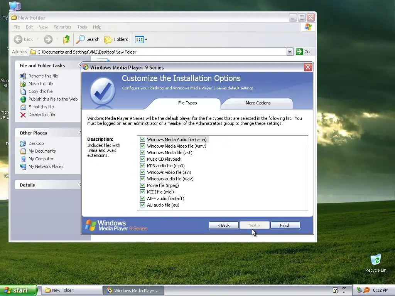Click the address bar path field

tap(158, 52)
